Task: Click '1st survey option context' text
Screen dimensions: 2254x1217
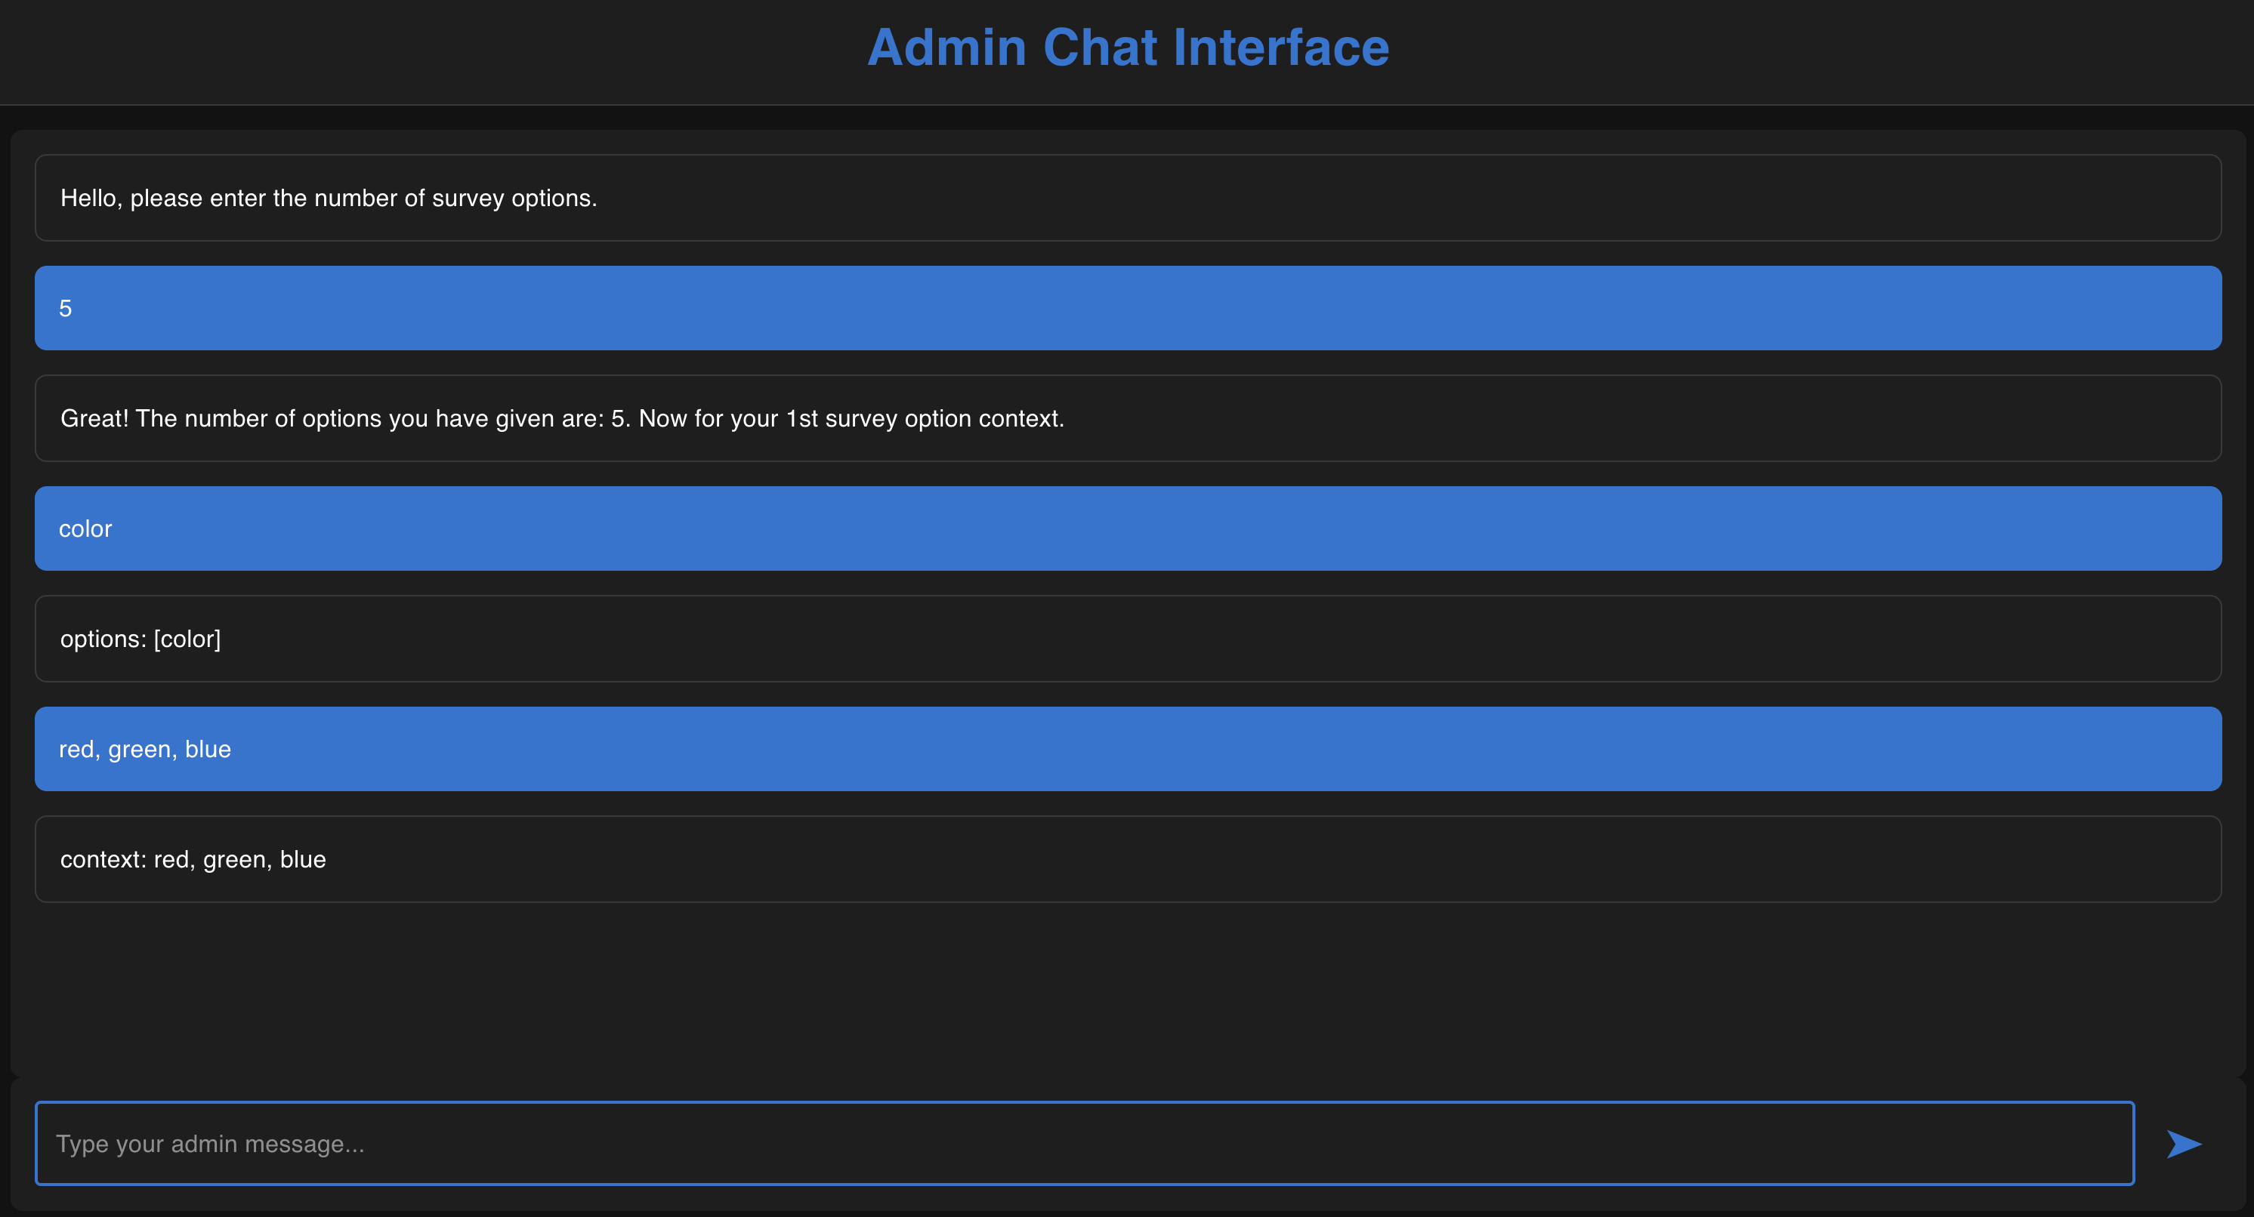Action: pyautogui.click(x=924, y=419)
